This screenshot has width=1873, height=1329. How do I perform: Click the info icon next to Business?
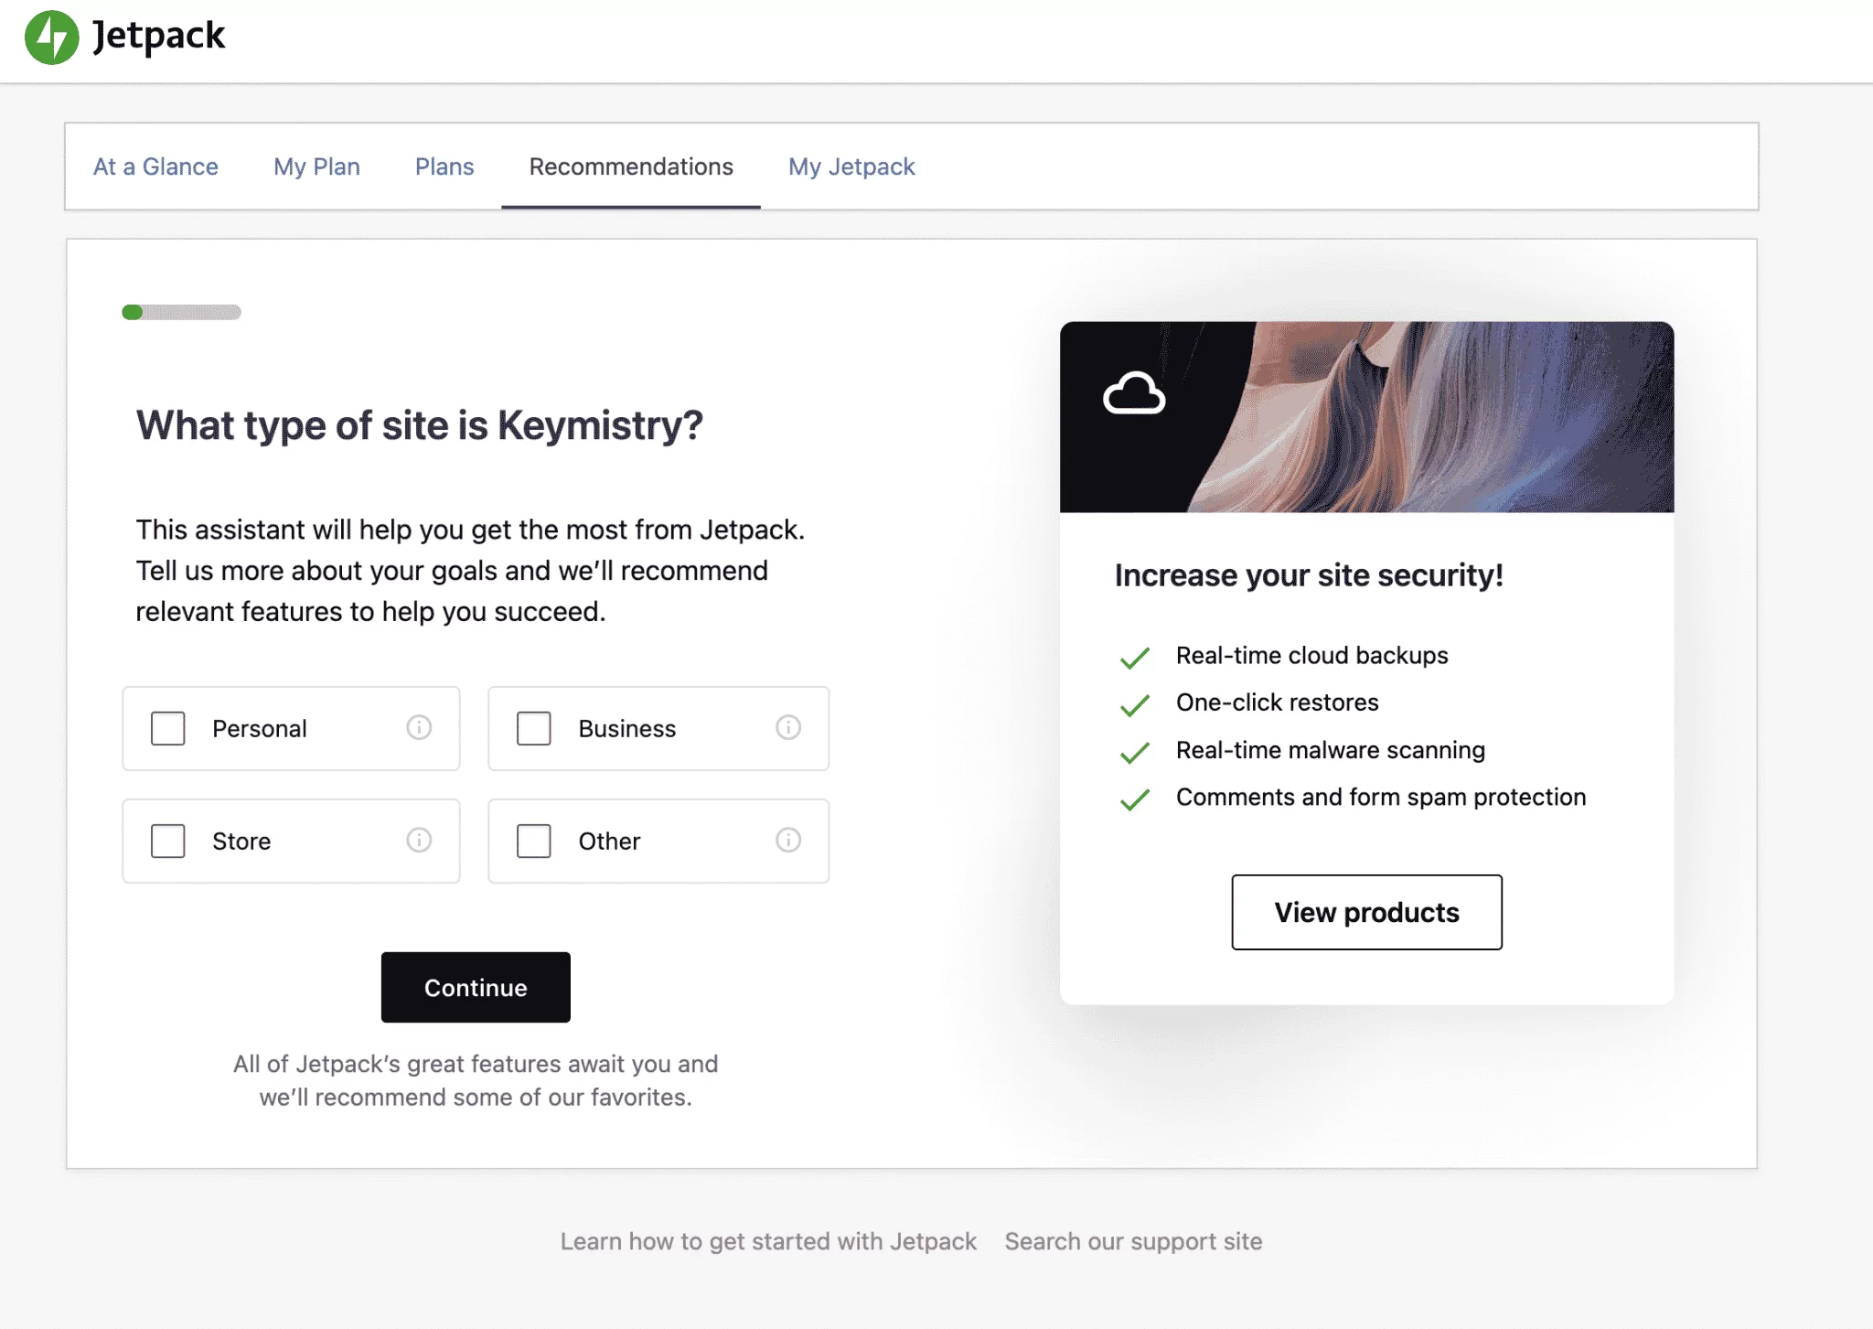pyautogui.click(x=788, y=727)
